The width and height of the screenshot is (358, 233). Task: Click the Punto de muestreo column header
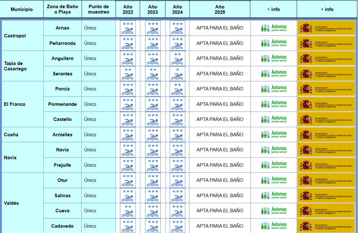(x=99, y=9)
